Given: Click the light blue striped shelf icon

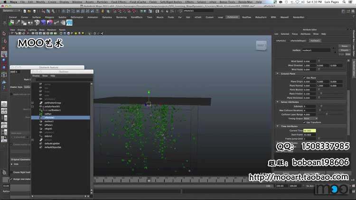Looking at the screenshot, I should tap(69, 23).
